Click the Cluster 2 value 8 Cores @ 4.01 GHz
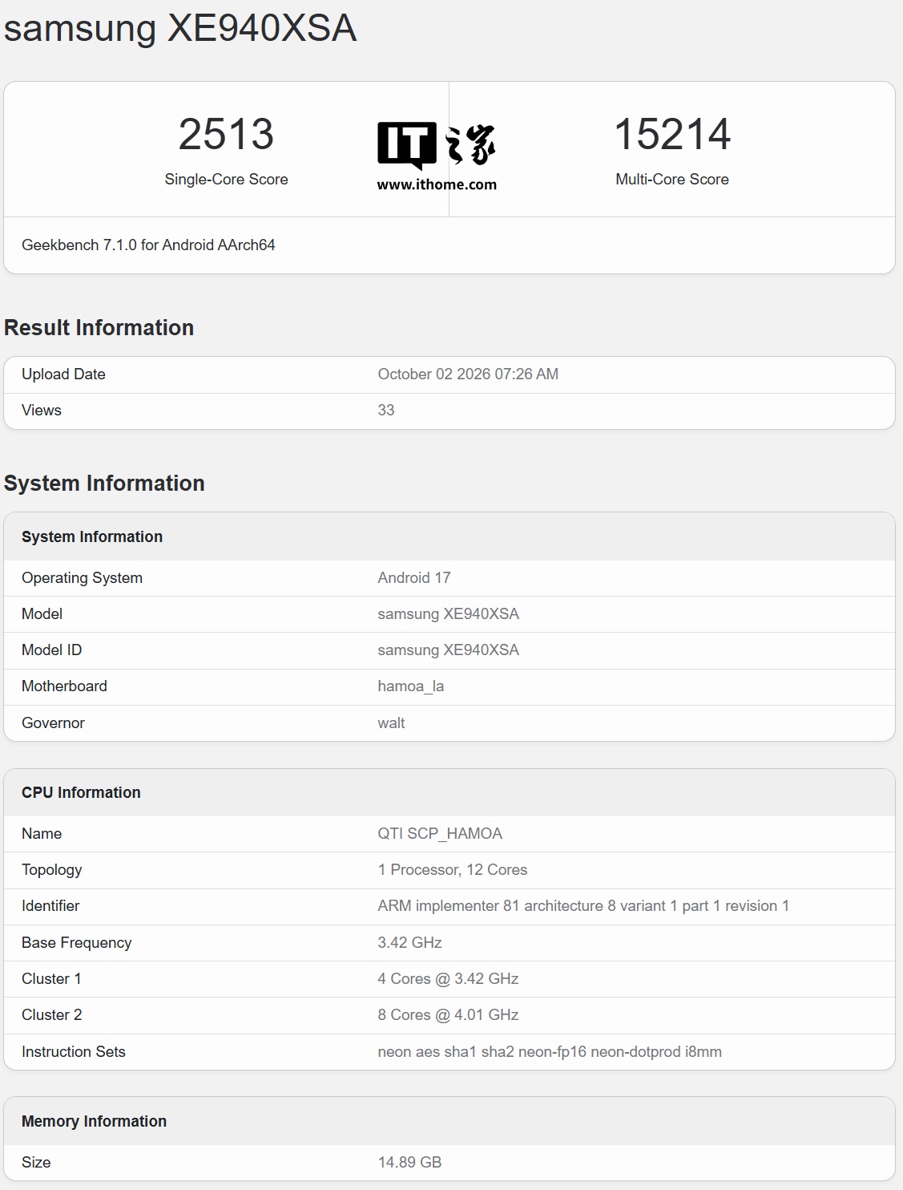This screenshot has height=1190, width=903. tap(448, 1015)
